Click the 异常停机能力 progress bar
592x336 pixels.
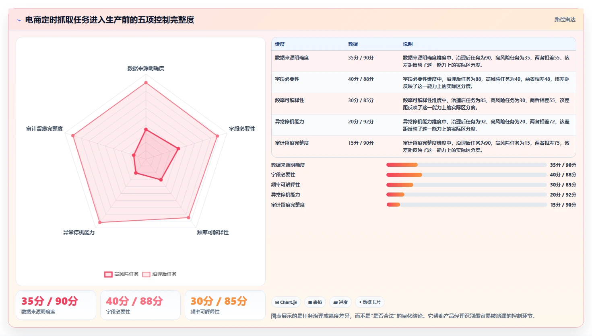[x=466, y=195]
